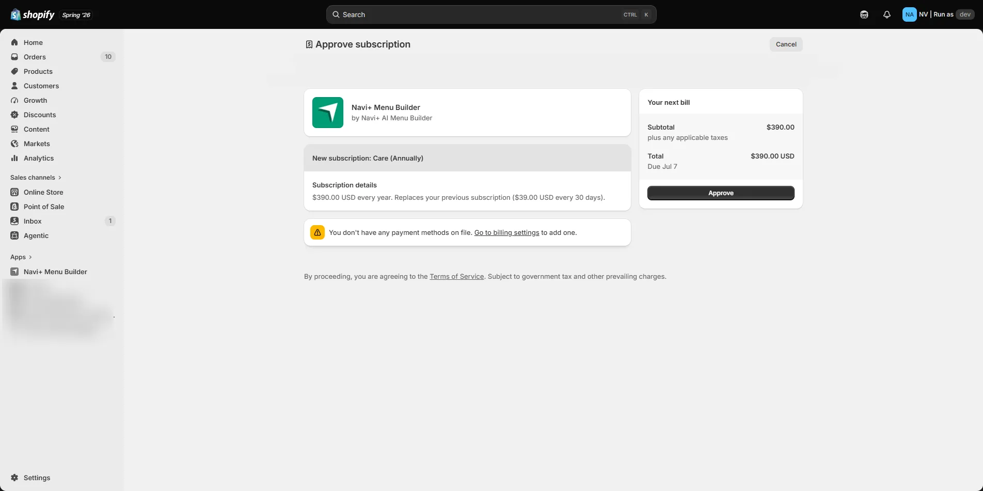The width and height of the screenshot is (983, 491).
Task: Click the Navi+ Menu Builder sidebar icon
Action: (x=14, y=272)
